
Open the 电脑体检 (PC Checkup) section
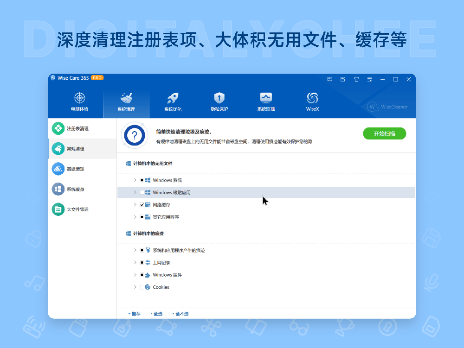(x=80, y=101)
